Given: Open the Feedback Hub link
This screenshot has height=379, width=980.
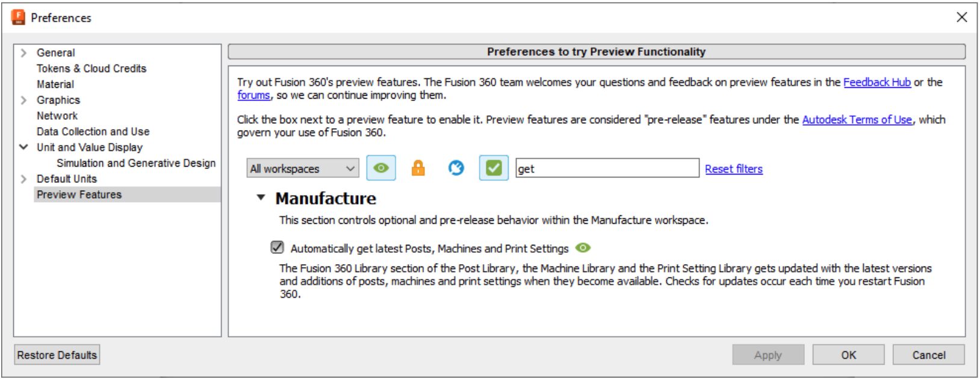Looking at the screenshot, I should tap(876, 82).
